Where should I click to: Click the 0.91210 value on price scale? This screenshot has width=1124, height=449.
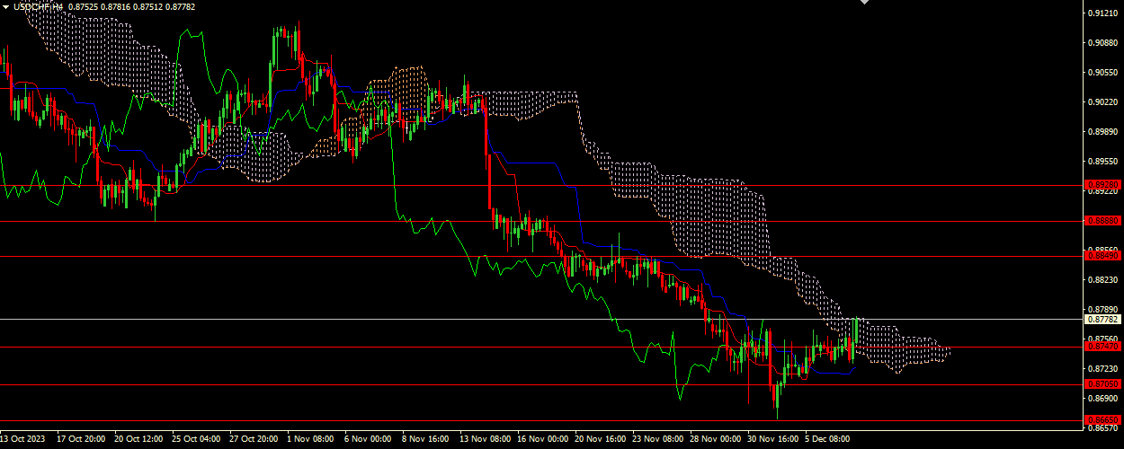tap(1102, 13)
